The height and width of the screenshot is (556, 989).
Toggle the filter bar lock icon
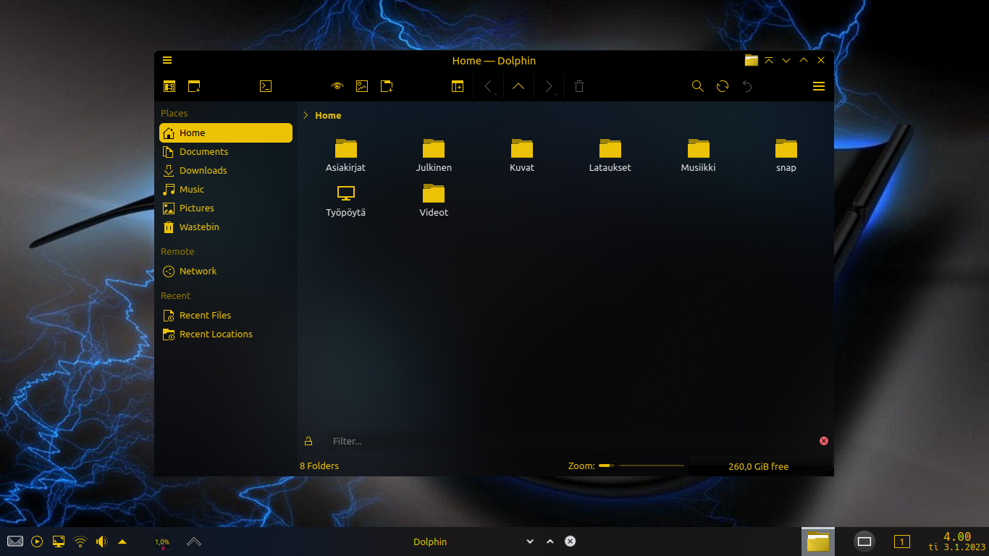308,441
